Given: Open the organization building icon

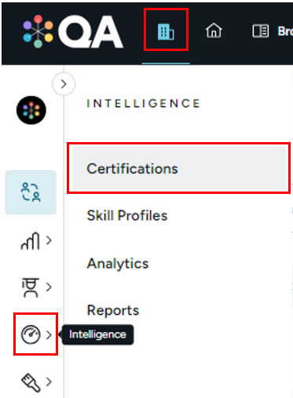Looking at the screenshot, I should pos(166,31).
